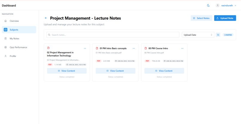The image size is (241, 124).
Task: Focus the Search notes field
Action: (113, 35)
